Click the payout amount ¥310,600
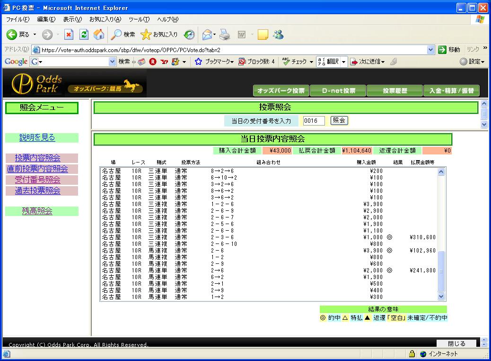491x361 pixels. [x=422, y=237]
